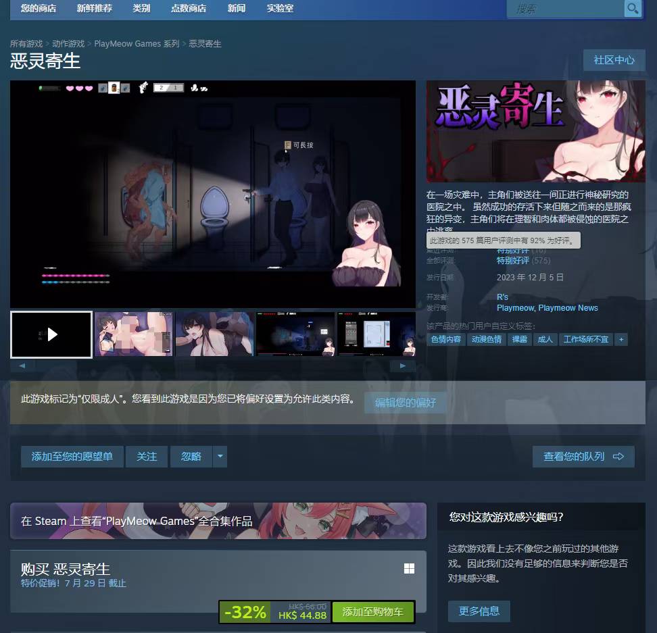Click the plus button to add tags
This screenshot has width=657, height=633.
tap(621, 339)
